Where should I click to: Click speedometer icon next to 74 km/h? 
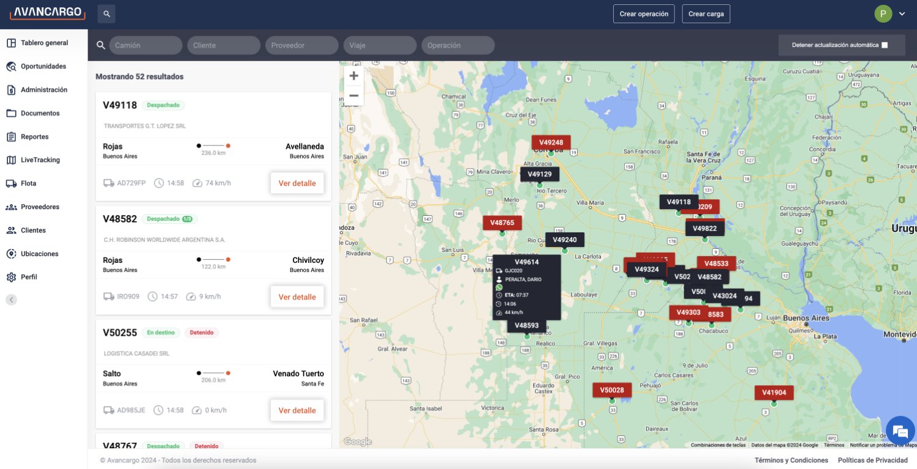[x=197, y=183]
